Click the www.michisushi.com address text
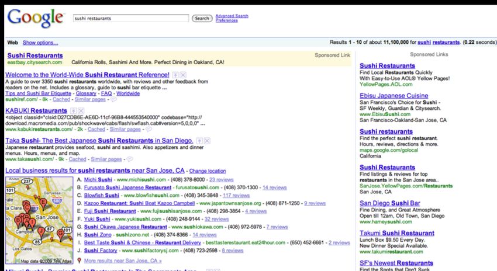Viewport: 497px width, 271px height. click(x=141, y=179)
